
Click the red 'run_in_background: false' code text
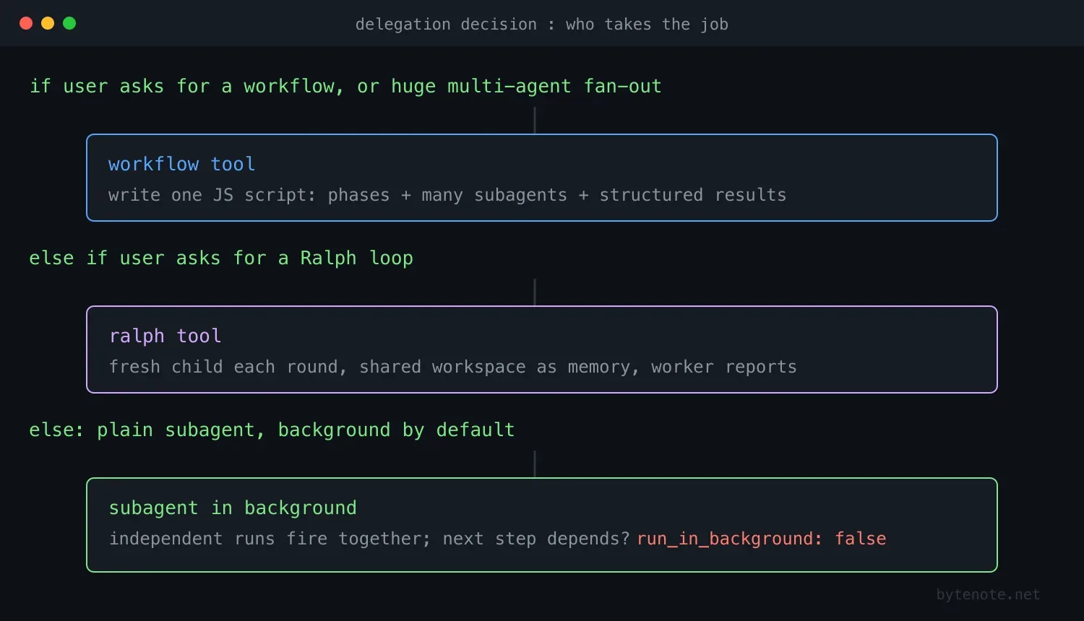(x=762, y=539)
